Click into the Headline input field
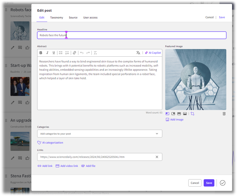This screenshot has height=196, width=237. click(x=132, y=35)
